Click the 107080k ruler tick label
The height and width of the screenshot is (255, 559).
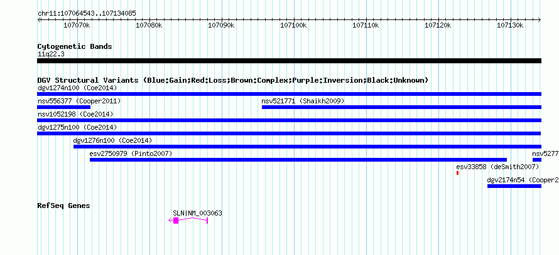[149, 25]
